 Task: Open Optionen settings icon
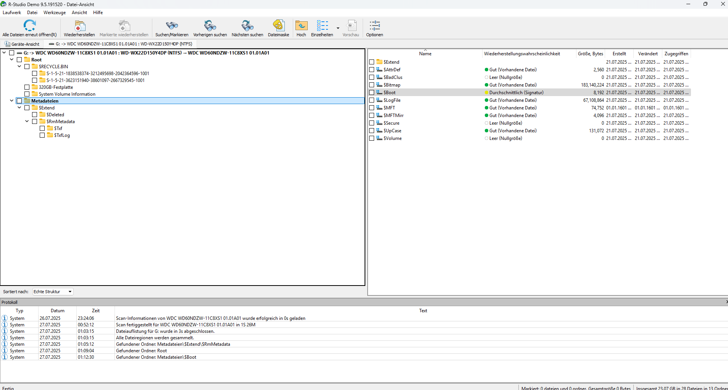(x=374, y=26)
